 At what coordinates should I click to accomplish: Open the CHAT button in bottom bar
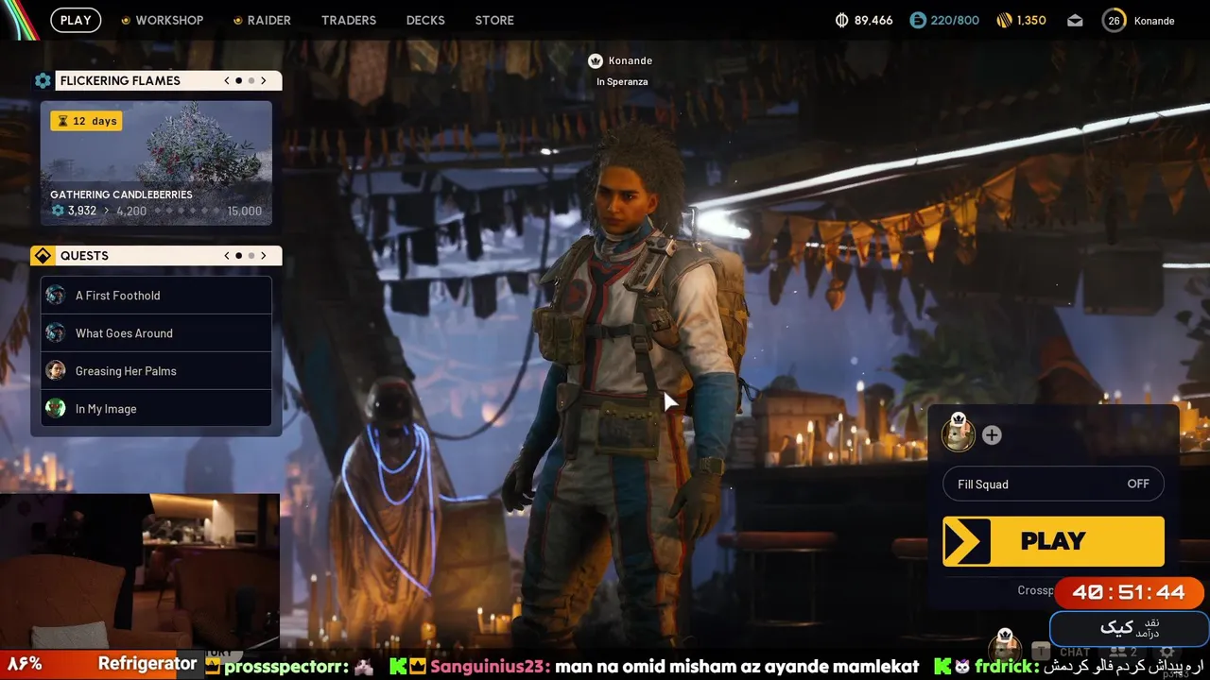(x=1075, y=652)
